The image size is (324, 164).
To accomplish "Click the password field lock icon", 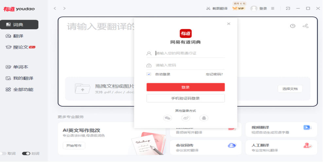I will (149, 65).
